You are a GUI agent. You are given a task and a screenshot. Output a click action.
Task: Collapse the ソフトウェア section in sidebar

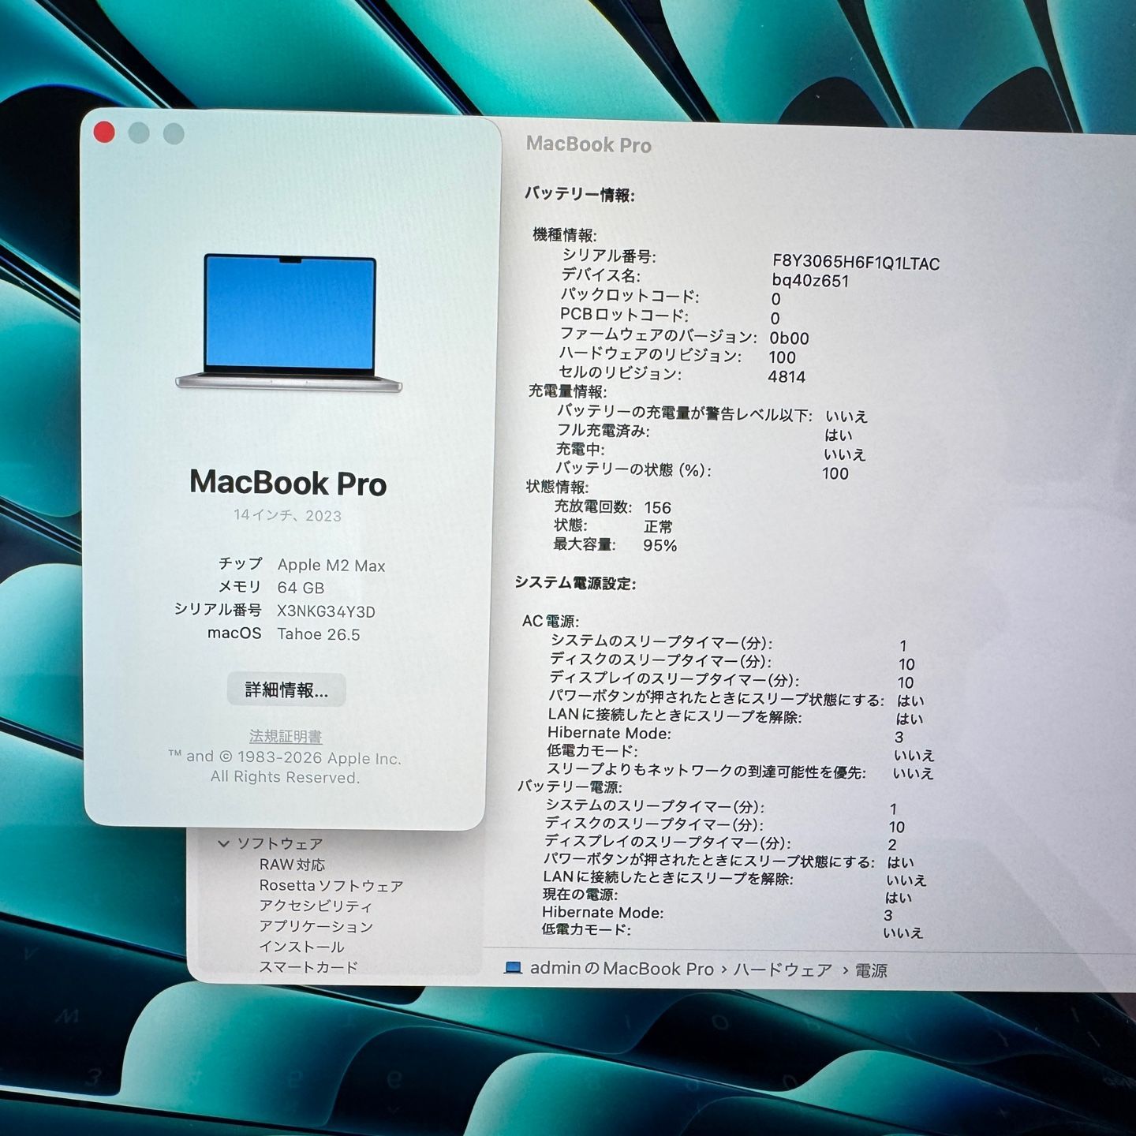(223, 843)
